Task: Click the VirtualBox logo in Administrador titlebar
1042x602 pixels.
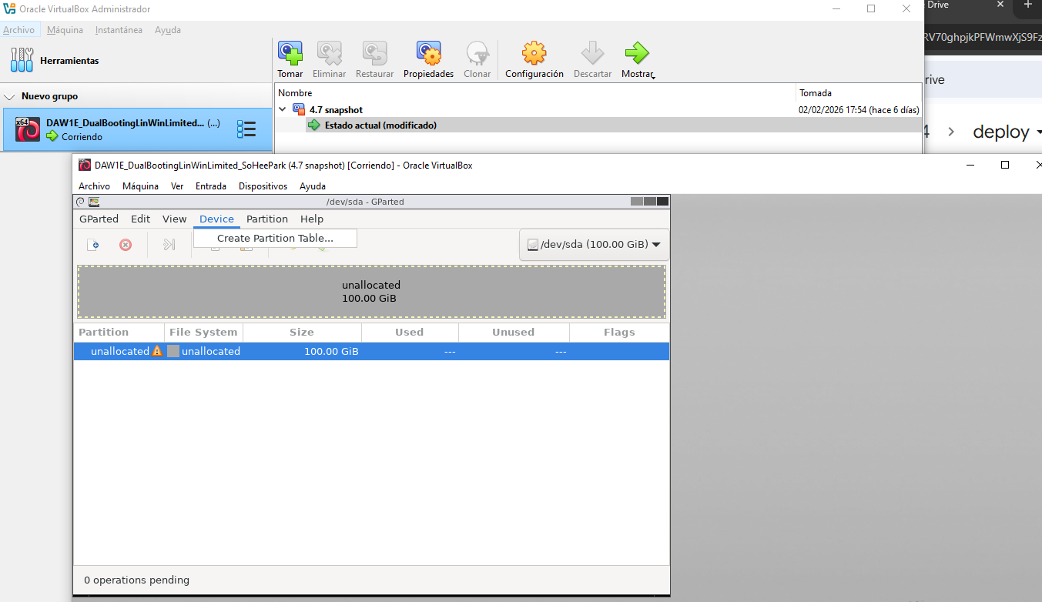Action: pos(9,8)
